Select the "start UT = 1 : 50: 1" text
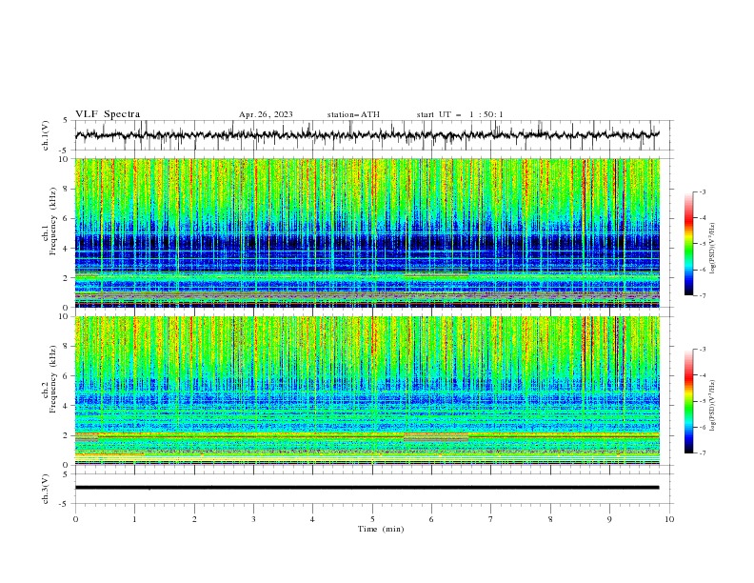The width and height of the screenshot is (754, 583). (x=460, y=114)
